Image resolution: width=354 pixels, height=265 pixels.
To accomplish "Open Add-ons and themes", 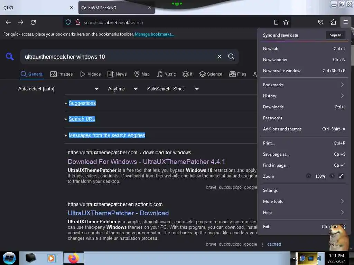I will tap(304, 129).
